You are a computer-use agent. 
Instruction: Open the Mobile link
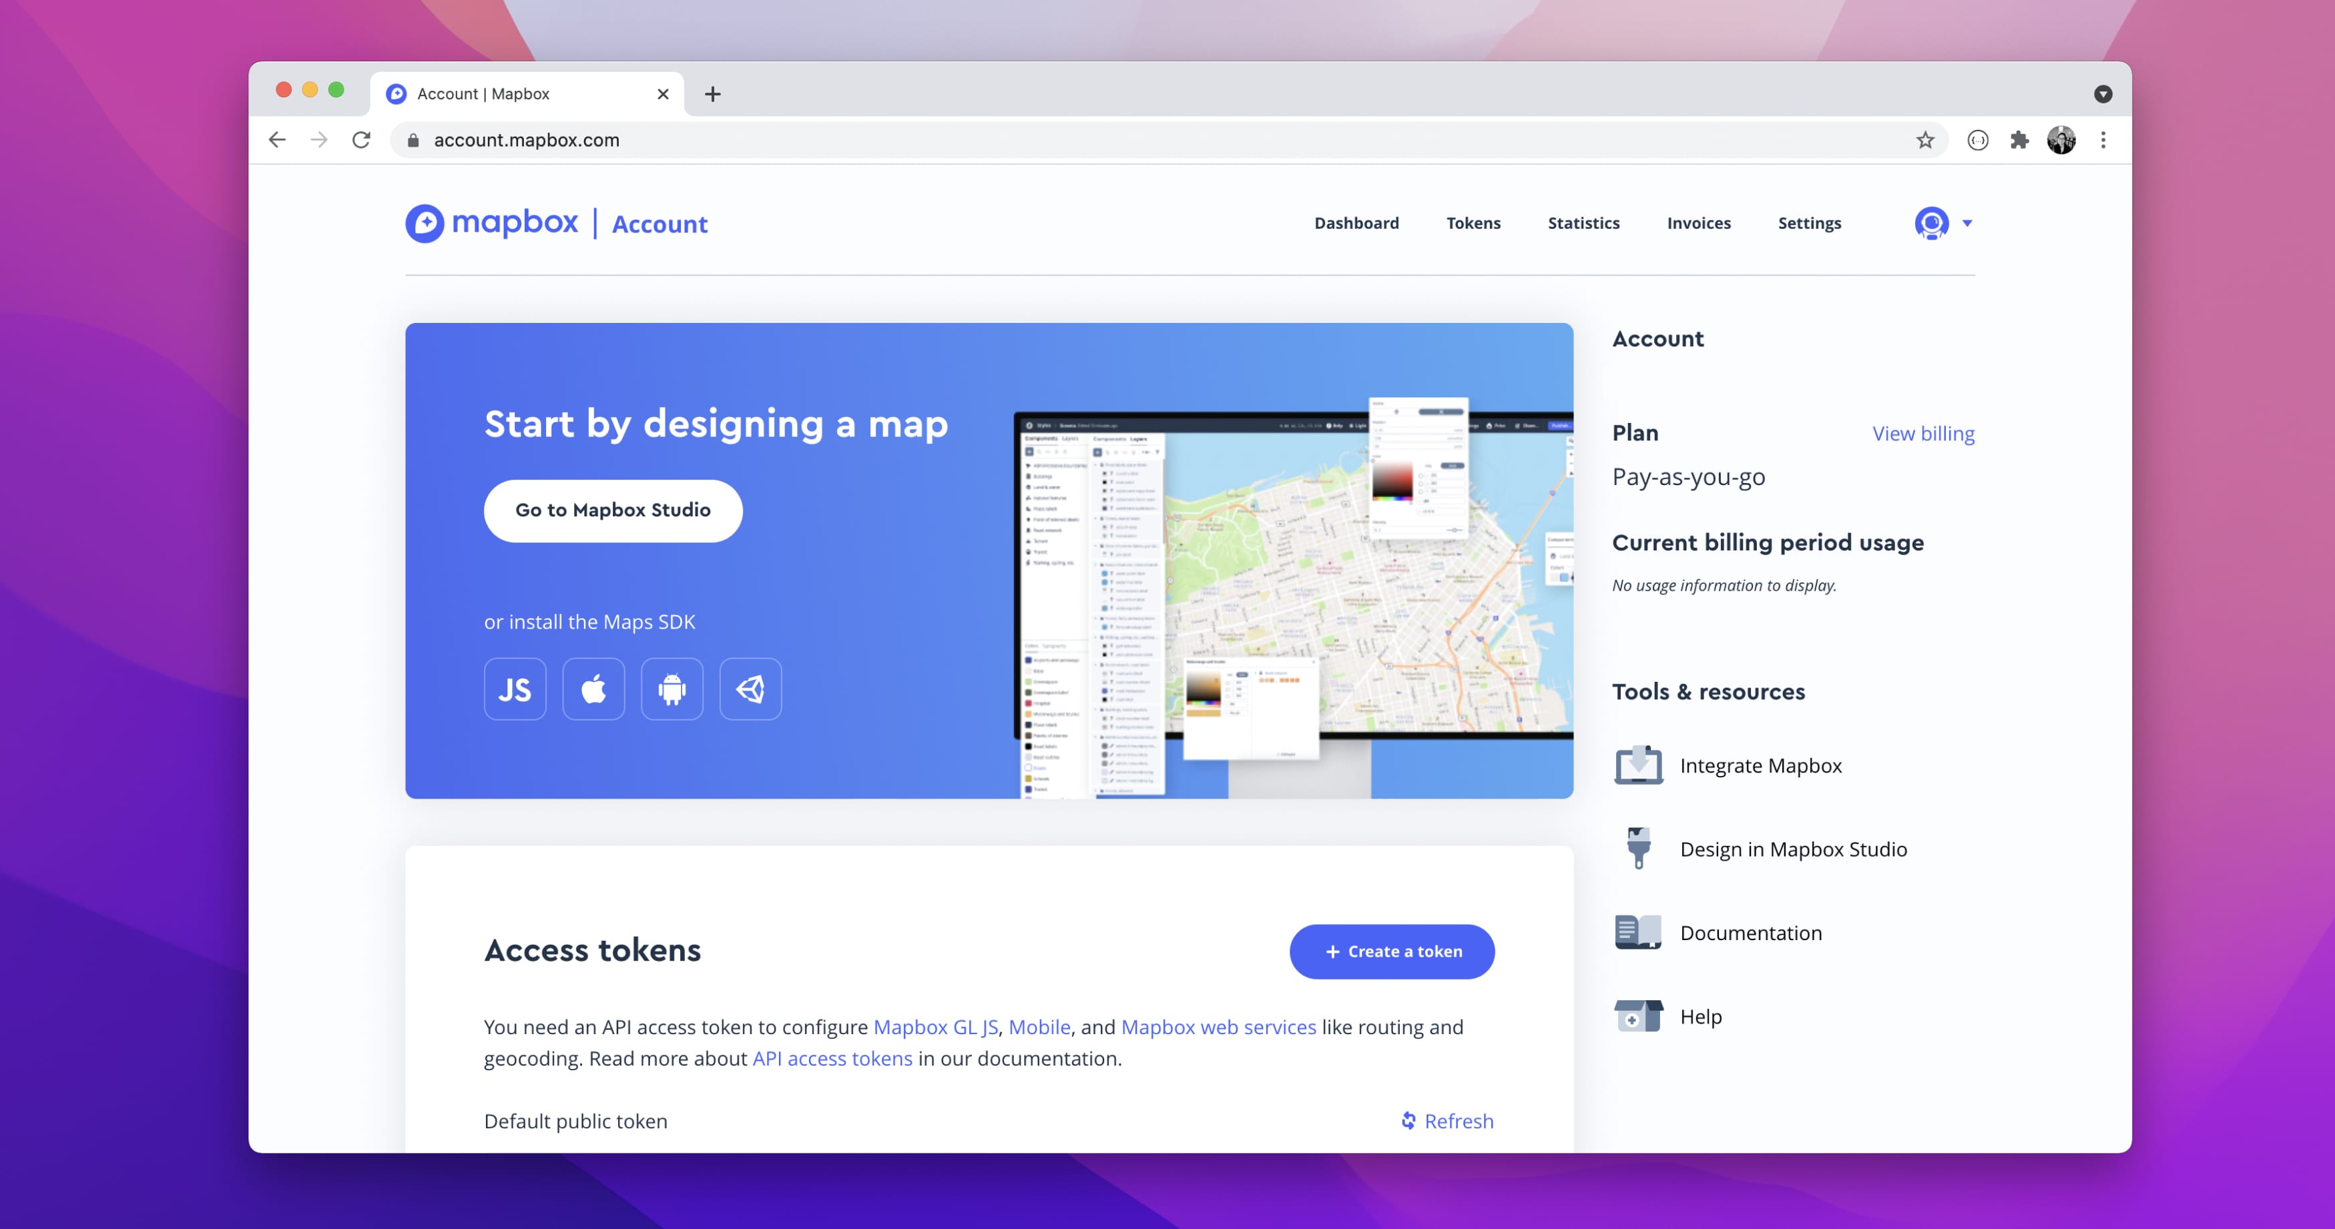[1039, 1027]
